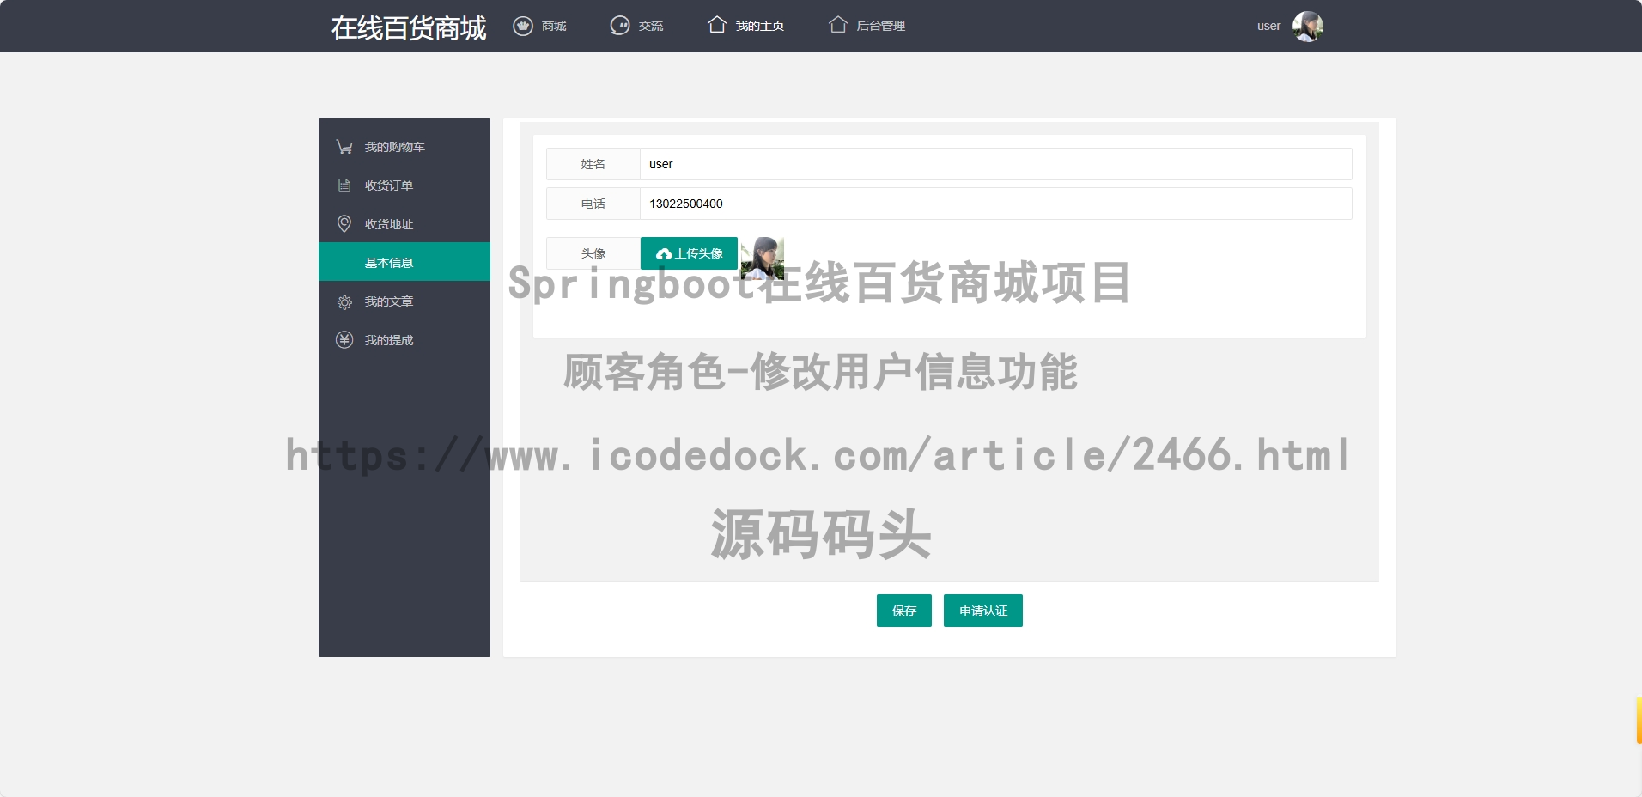Click the chat bubble icon beside 交流

pos(620,26)
